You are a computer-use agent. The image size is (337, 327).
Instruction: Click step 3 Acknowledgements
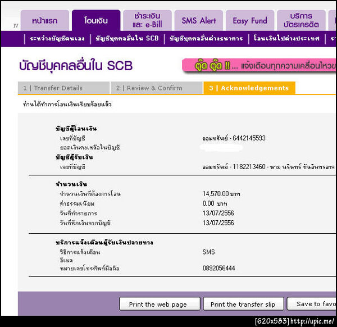pos(249,88)
